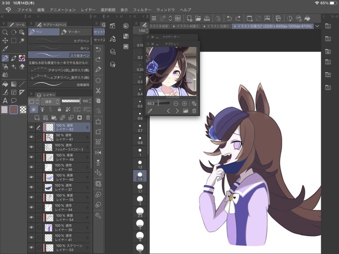
Task: Open the フィルター menu
Action: click(142, 10)
